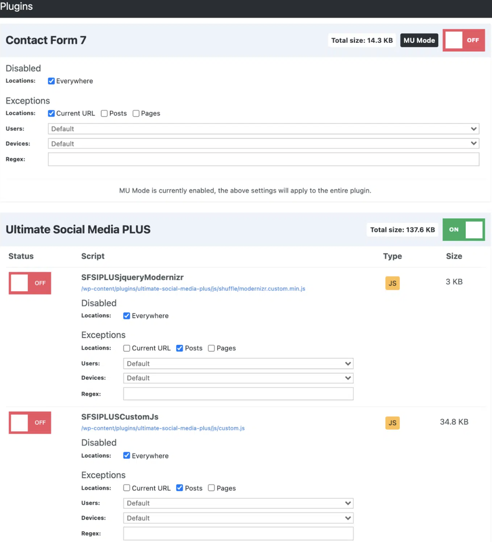The height and width of the screenshot is (542, 492).
Task: Uncheck Current URL exception for Contact Form 7
Action: tap(51, 114)
